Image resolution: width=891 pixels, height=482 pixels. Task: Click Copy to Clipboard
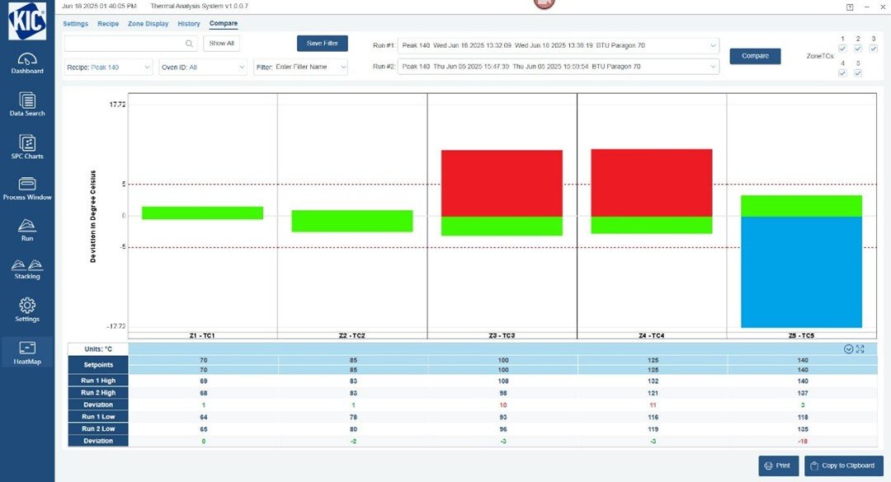click(843, 465)
